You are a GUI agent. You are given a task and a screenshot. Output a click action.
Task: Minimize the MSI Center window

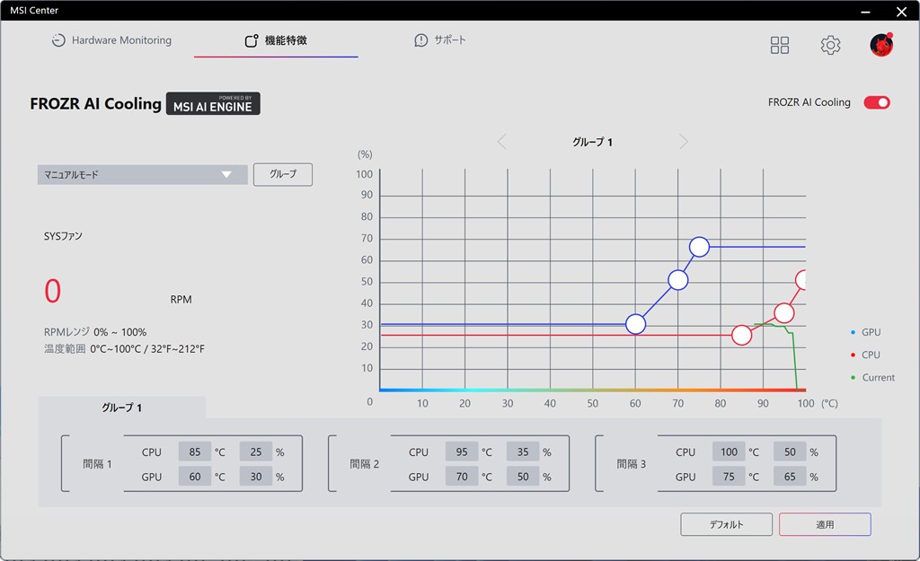coord(865,11)
